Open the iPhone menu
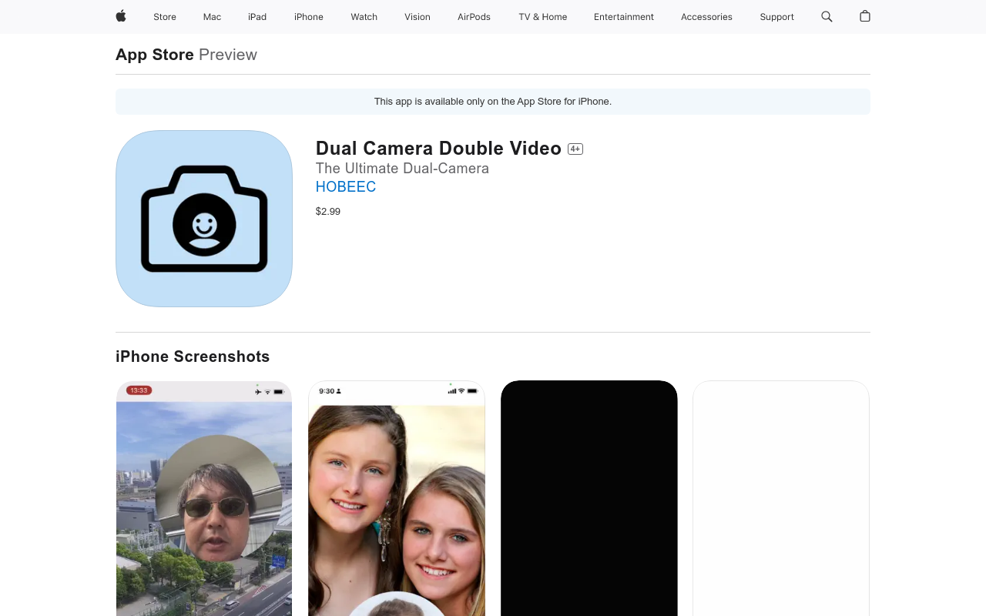The width and height of the screenshot is (986, 616). coord(309,17)
